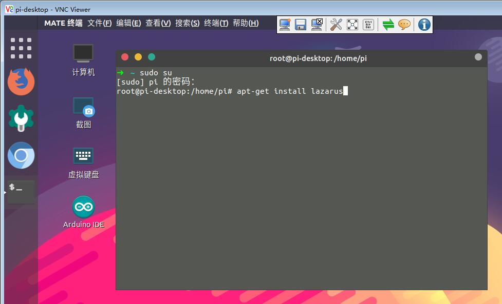
Task: Open the 虚拟键盘 desktop shortcut
Action: click(x=83, y=156)
